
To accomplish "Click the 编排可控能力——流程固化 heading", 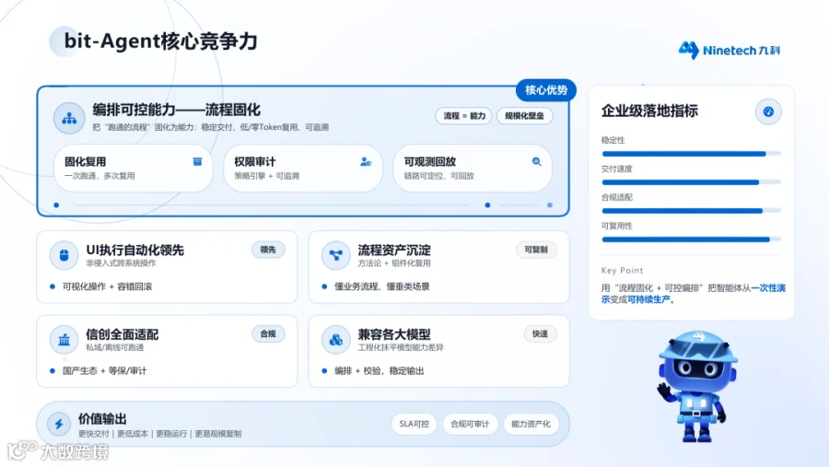I will click(x=177, y=110).
